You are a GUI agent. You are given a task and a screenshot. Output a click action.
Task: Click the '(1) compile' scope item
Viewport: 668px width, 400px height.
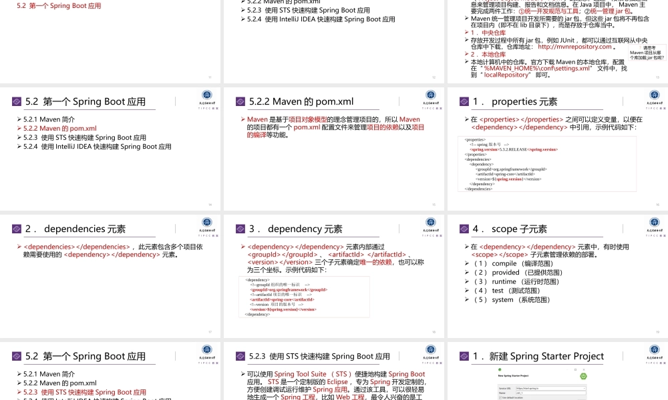514,263
